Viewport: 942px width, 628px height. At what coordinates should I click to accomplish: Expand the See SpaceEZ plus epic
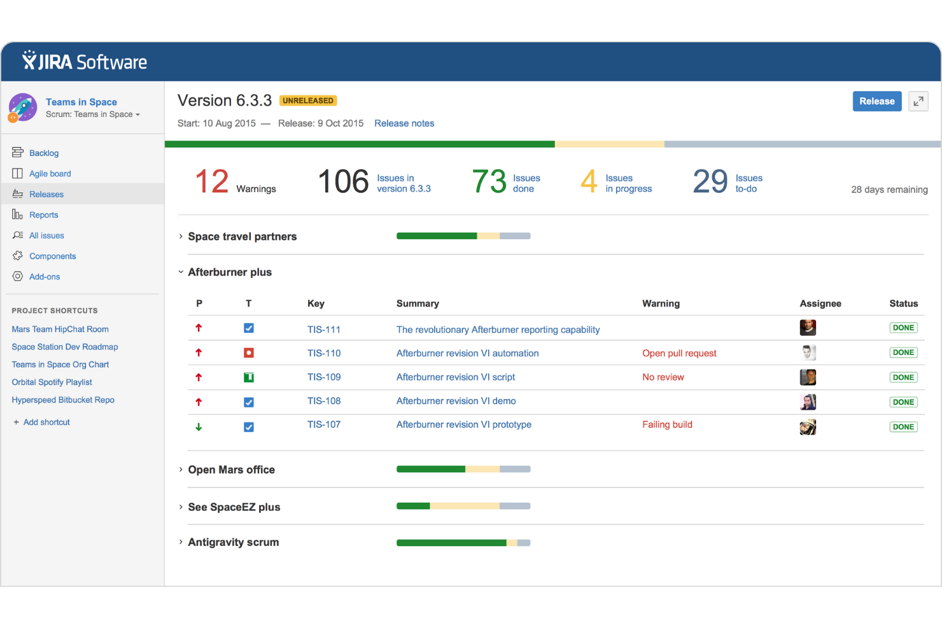coord(181,507)
